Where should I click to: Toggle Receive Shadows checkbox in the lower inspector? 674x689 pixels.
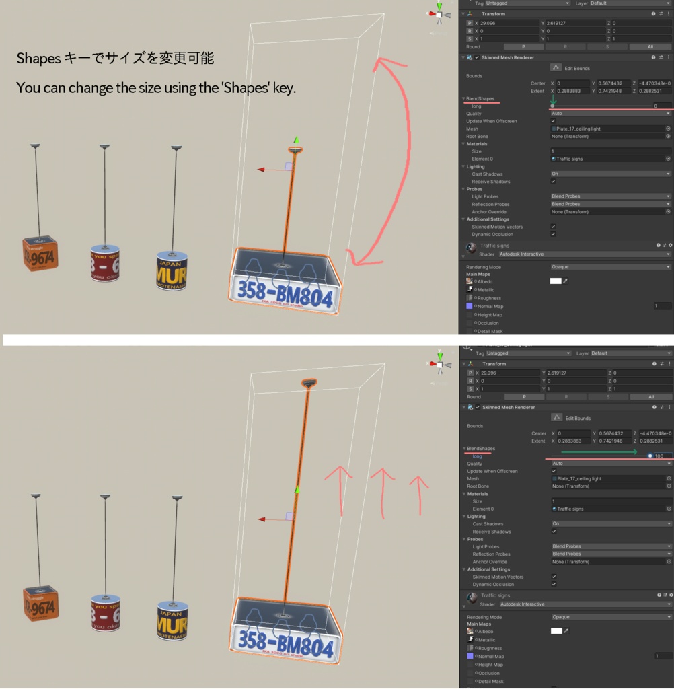tap(554, 531)
